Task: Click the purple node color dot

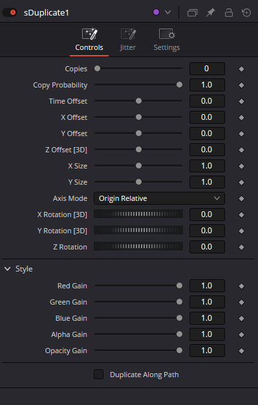Action: click(x=156, y=12)
